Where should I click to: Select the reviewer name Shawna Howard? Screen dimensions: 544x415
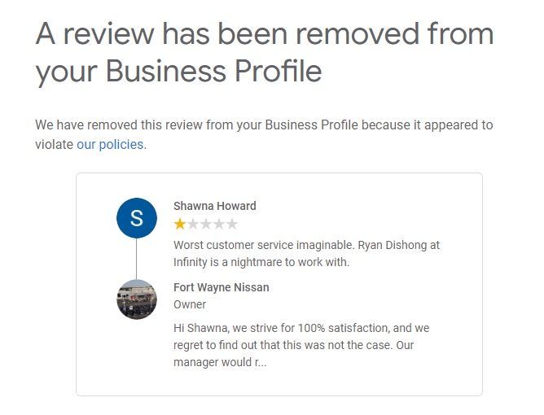[x=214, y=206]
